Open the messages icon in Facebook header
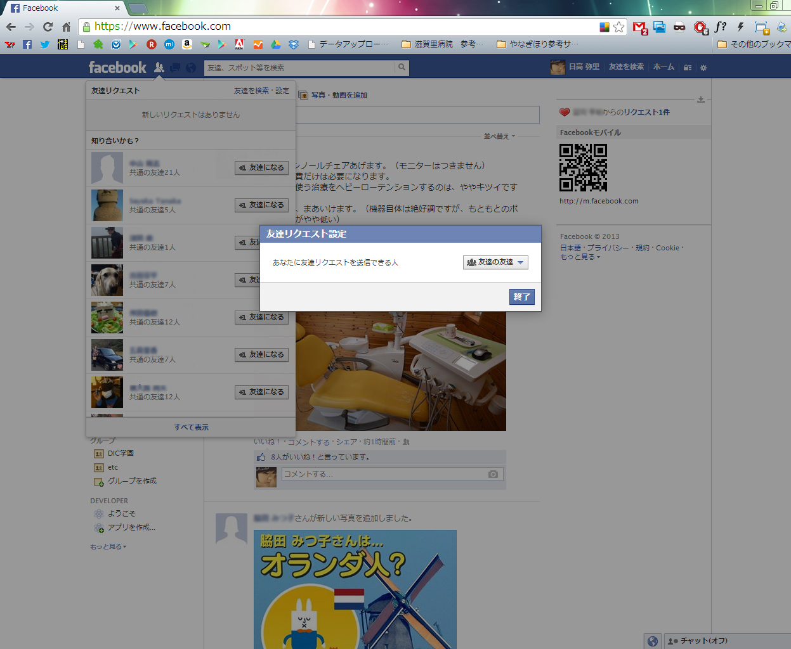The width and height of the screenshot is (791, 649). [x=175, y=67]
